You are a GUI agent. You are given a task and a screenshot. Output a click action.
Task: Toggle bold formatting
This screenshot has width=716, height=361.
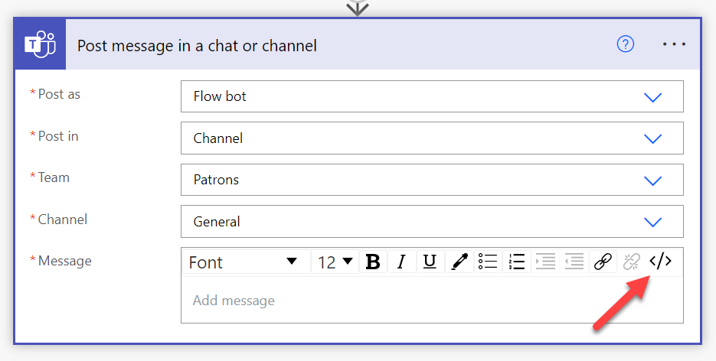373,262
